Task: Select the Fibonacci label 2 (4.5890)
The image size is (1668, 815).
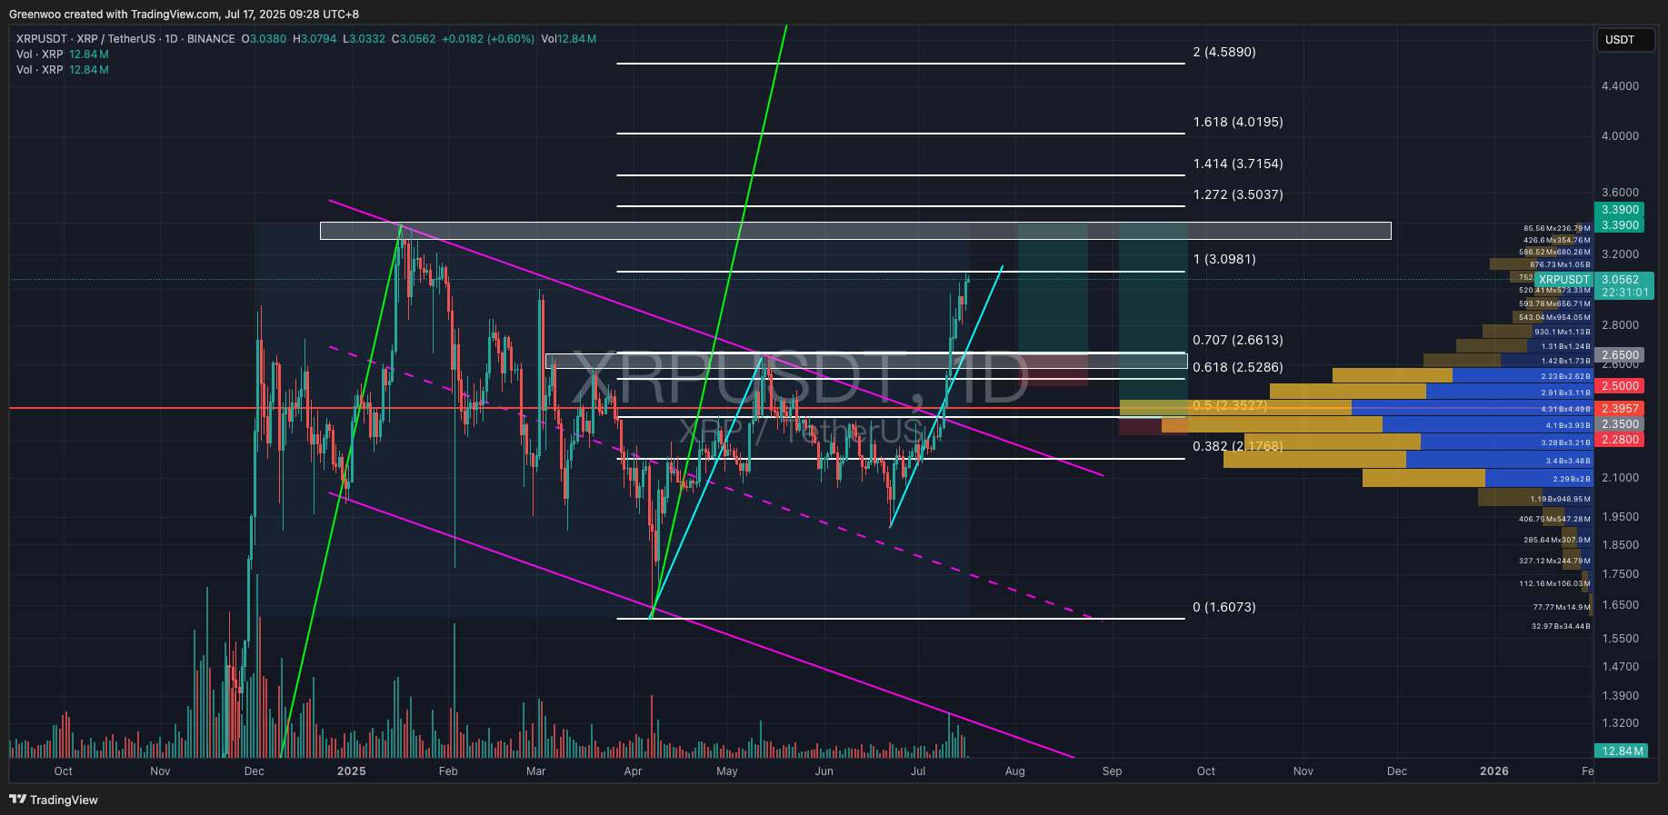Action: coord(1224,52)
